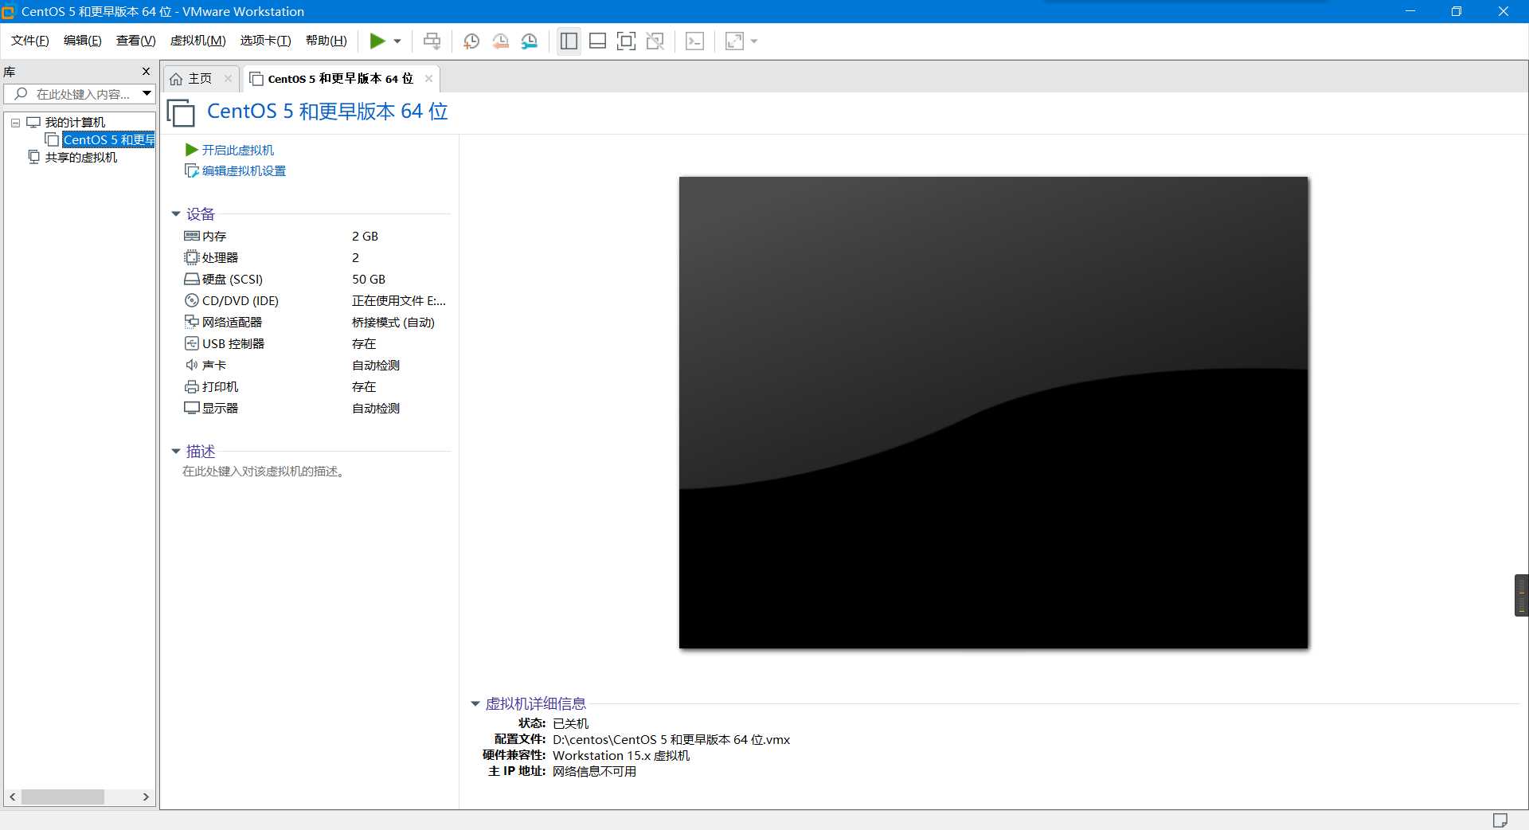Switch to the 主页 tab
This screenshot has height=830, width=1529.
[200, 78]
